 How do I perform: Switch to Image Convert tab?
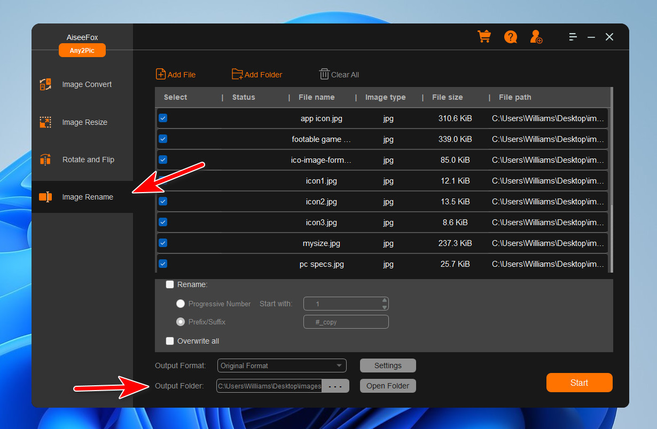click(x=82, y=84)
